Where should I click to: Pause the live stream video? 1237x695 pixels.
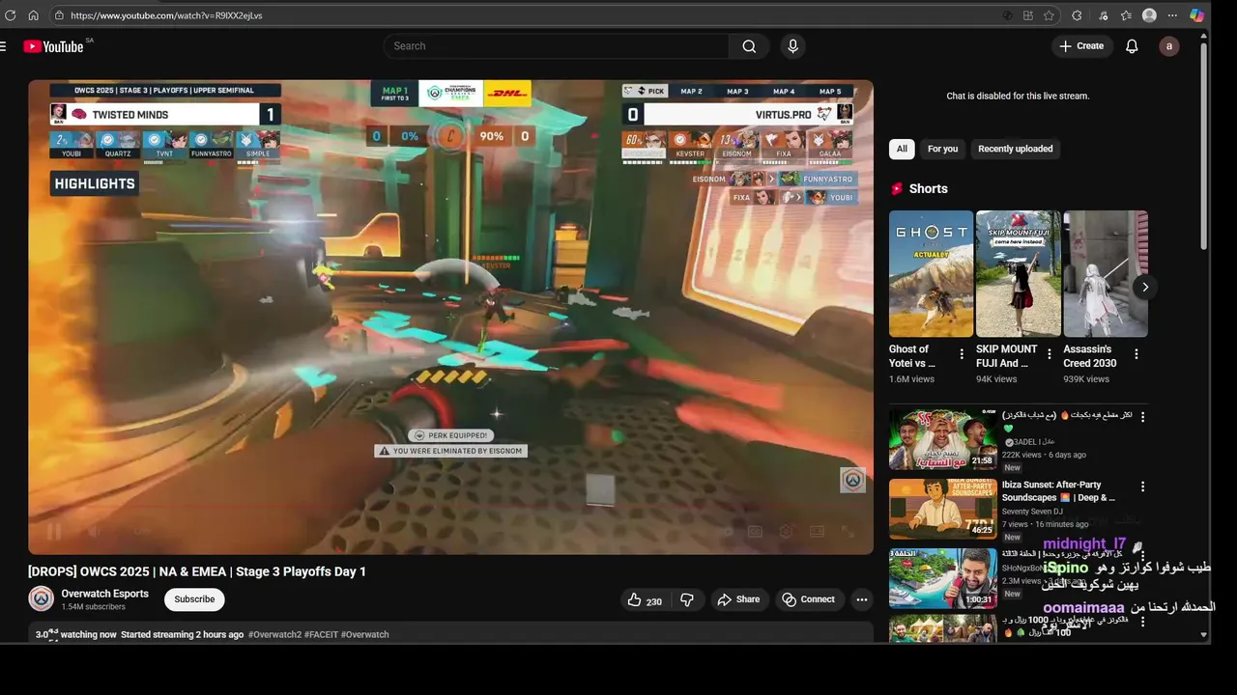pos(54,532)
